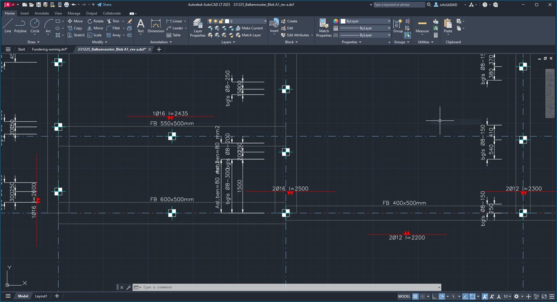Select the Circle drawing tool
Viewport: 557px width, 302px height.
point(35,26)
